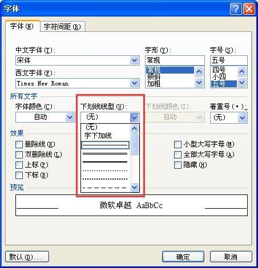Click the 取消 button
The image size is (258, 268).
(x=231, y=257)
